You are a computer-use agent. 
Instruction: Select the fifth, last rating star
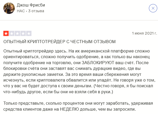tap(29, 33)
